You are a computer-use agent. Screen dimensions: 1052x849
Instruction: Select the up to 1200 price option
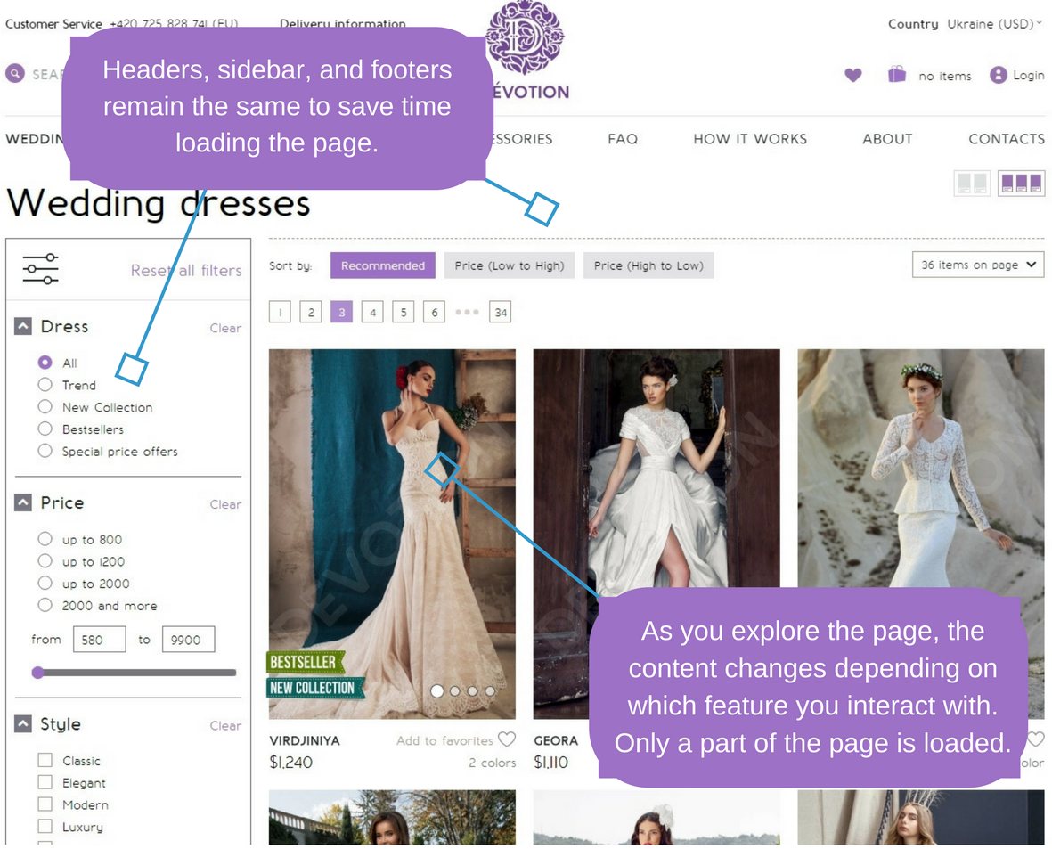tap(45, 561)
